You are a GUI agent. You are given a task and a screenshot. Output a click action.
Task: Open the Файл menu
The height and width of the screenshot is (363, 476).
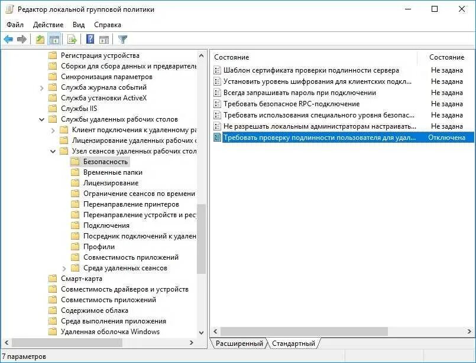coord(15,25)
